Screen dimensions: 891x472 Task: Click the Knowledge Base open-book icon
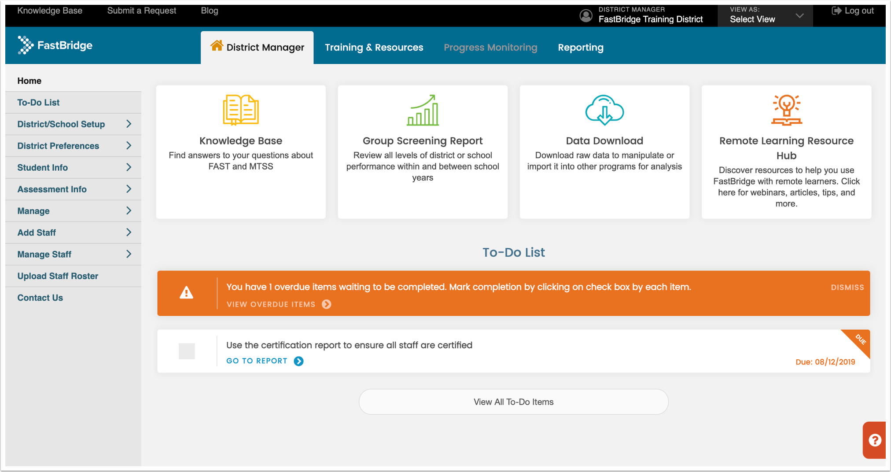[x=241, y=110]
